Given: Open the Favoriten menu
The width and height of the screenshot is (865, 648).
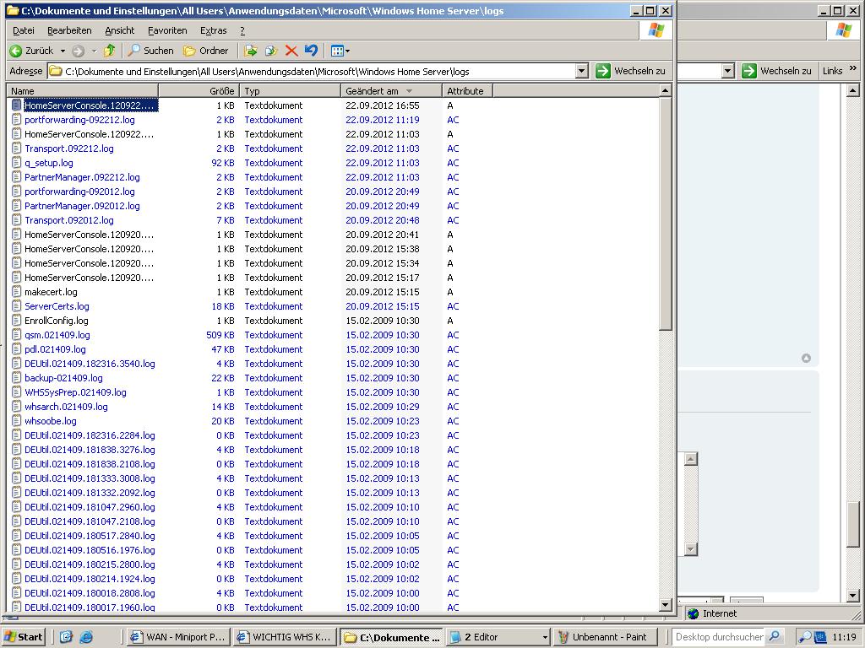Looking at the screenshot, I should click(x=167, y=31).
